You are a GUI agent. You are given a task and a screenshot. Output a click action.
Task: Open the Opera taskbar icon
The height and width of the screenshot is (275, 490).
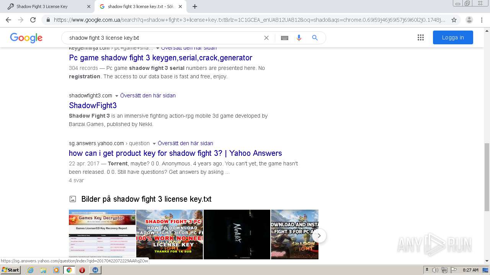point(82,270)
